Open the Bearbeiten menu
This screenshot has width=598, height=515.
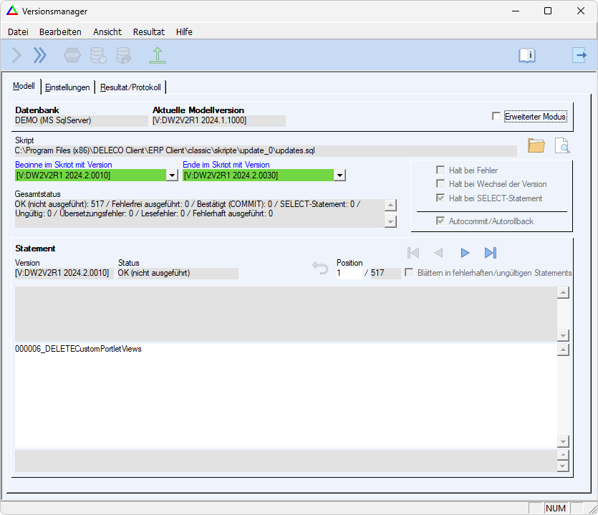point(60,32)
